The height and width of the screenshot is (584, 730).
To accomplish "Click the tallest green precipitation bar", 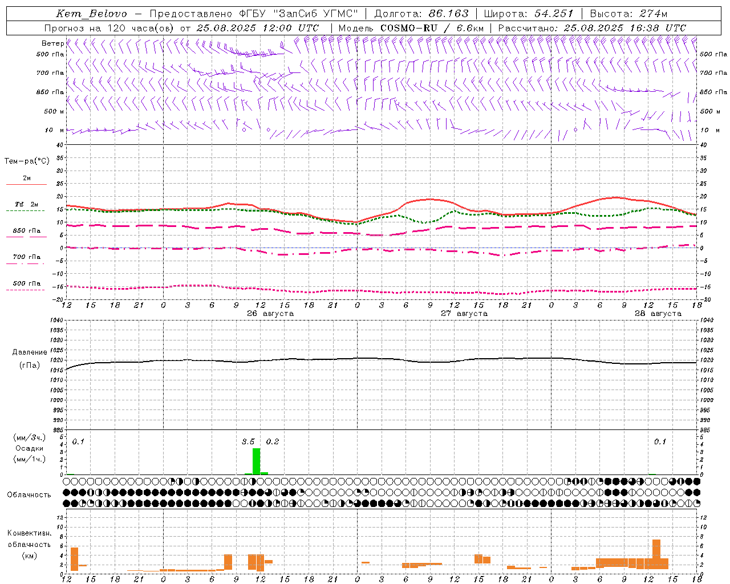I will click(x=257, y=461).
